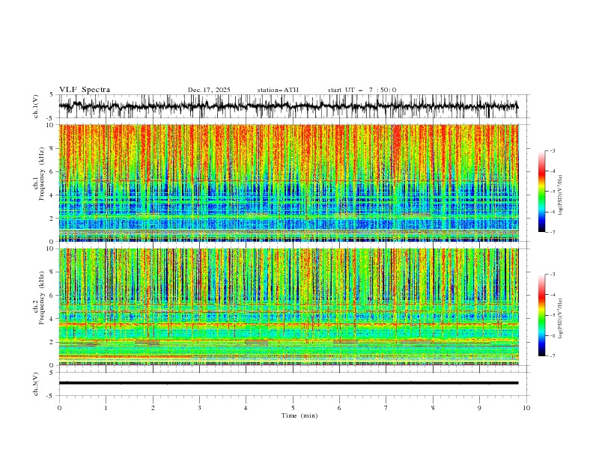Click the "8" kHz tick on ch.2 spectrogram

[53, 272]
